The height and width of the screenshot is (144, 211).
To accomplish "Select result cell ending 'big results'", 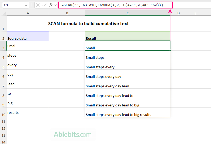I will click(128, 112).
